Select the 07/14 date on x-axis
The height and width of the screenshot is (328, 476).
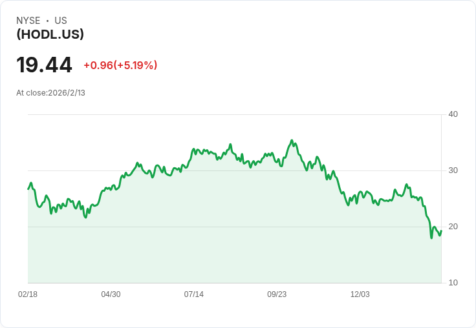[x=194, y=294]
